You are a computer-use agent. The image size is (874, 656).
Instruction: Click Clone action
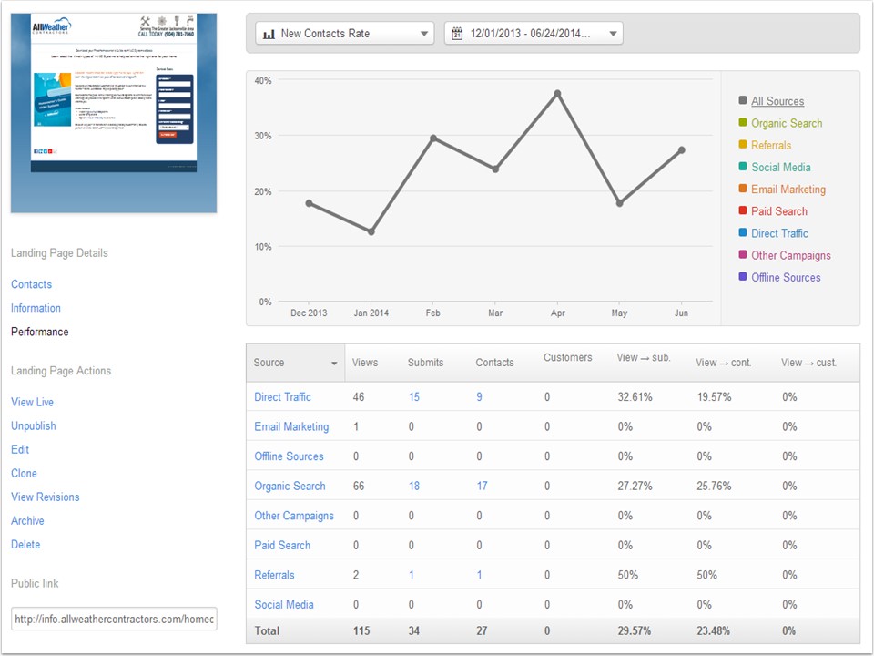[x=24, y=473]
